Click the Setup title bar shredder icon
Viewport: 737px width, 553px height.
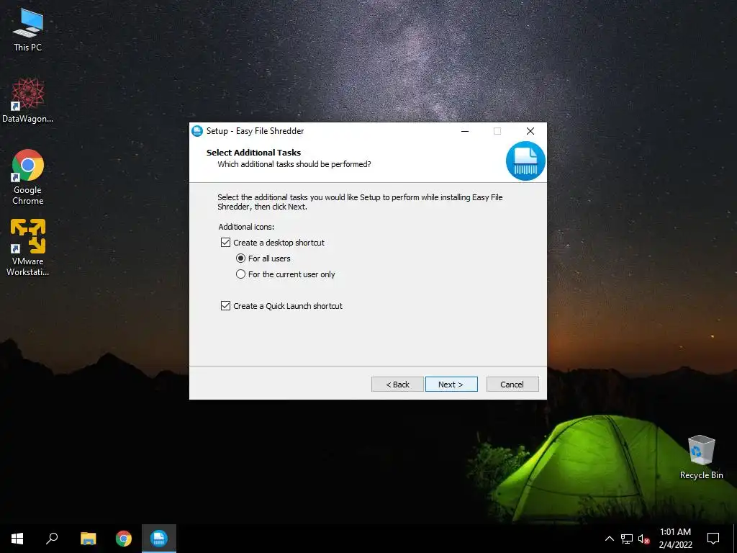tap(197, 131)
